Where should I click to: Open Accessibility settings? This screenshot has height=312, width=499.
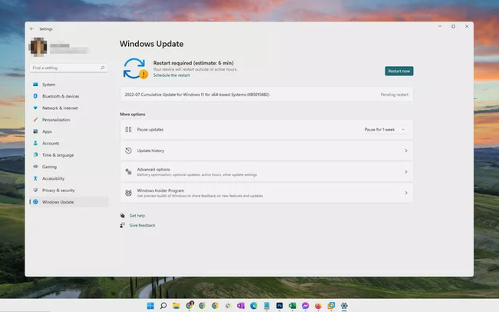(53, 178)
